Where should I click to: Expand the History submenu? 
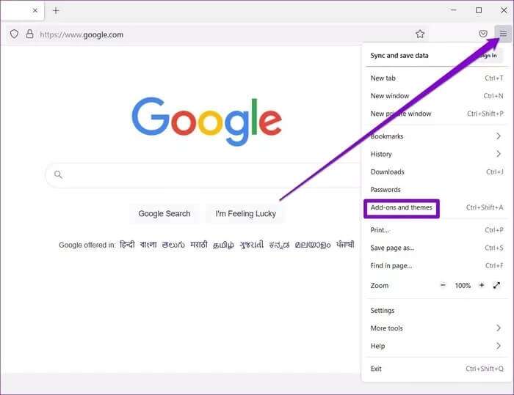pyautogui.click(x=437, y=154)
